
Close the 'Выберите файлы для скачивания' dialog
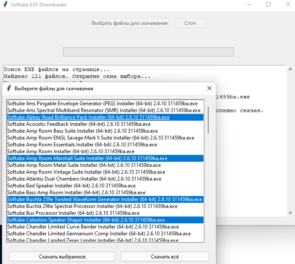tap(209, 88)
